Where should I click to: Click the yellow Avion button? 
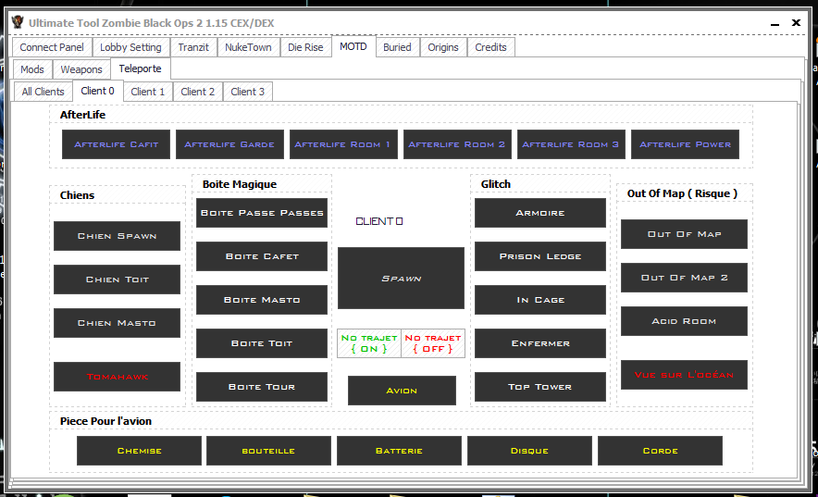coord(402,390)
